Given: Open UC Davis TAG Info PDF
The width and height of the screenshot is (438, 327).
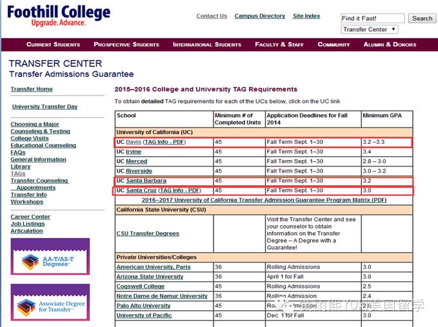Looking at the screenshot, I should click(164, 142).
